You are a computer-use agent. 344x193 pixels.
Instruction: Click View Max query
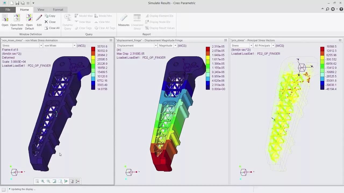click(x=83, y=22)
